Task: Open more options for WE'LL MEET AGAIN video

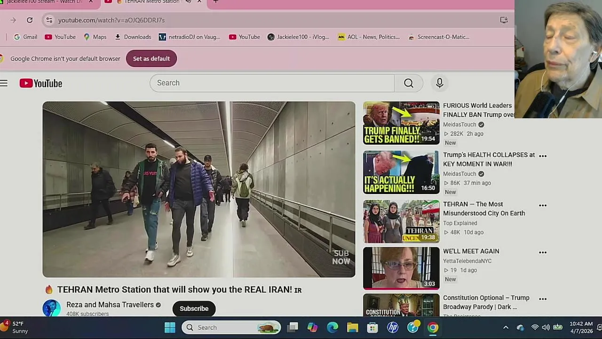Action: (543, 252)
